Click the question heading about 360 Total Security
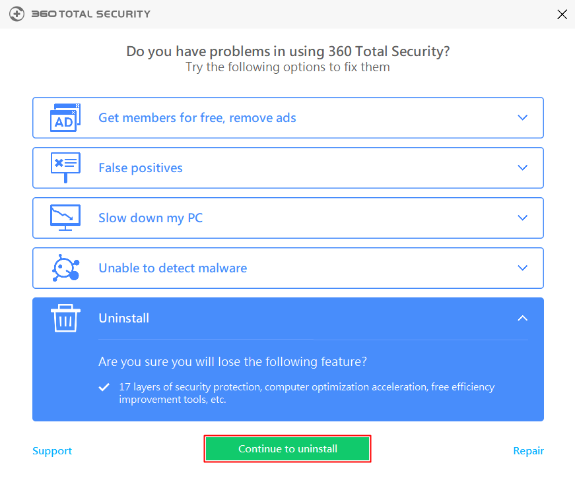The width and height of the screenshot is (575, 486). point(287,51)
